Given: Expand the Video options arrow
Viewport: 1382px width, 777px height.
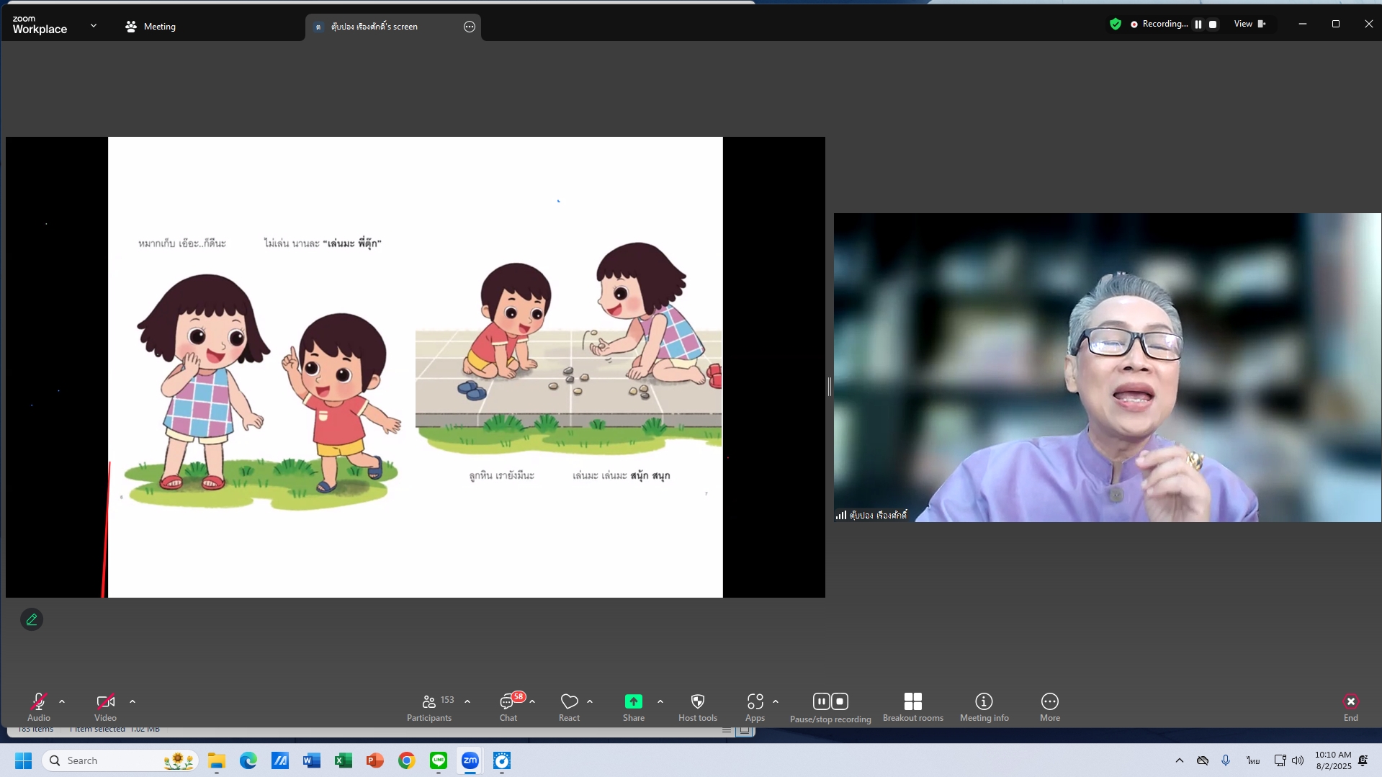Looking at the screenshot, I should [133, 701].
